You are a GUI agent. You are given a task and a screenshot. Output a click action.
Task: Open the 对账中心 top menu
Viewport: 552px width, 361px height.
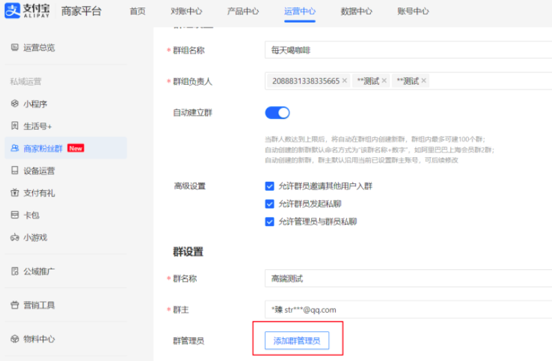(x=186, y=11)
